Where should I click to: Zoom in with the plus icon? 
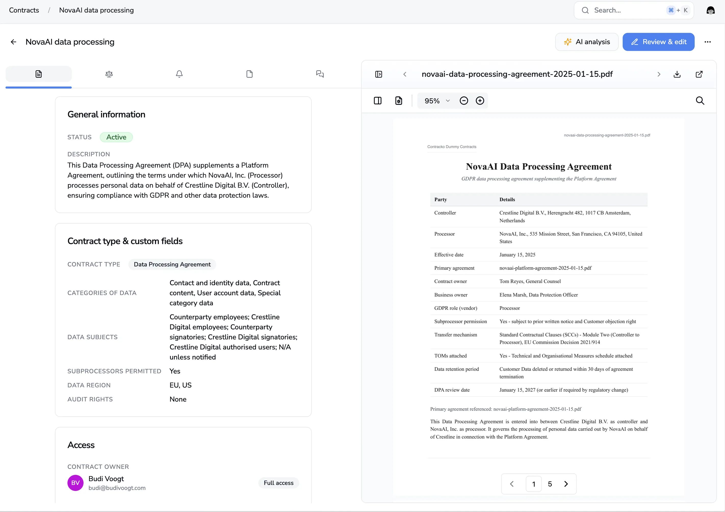tap(480, 101)
